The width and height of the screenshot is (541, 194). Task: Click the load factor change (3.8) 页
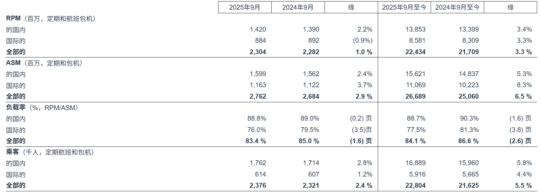(x=520, y=130)
